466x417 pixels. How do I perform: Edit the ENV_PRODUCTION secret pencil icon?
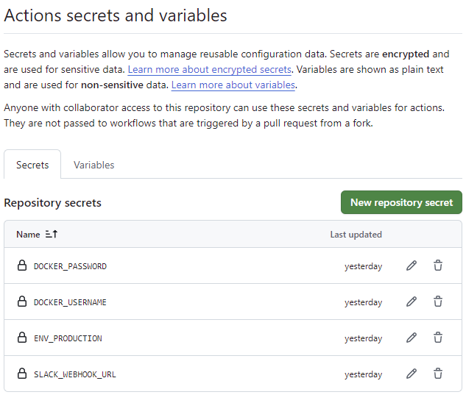tap(412, 338)
